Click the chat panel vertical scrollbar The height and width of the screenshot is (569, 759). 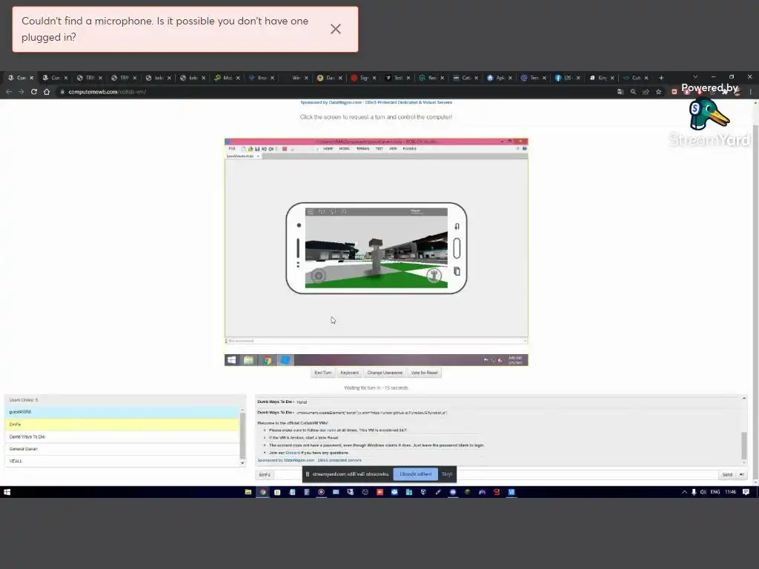744,445
